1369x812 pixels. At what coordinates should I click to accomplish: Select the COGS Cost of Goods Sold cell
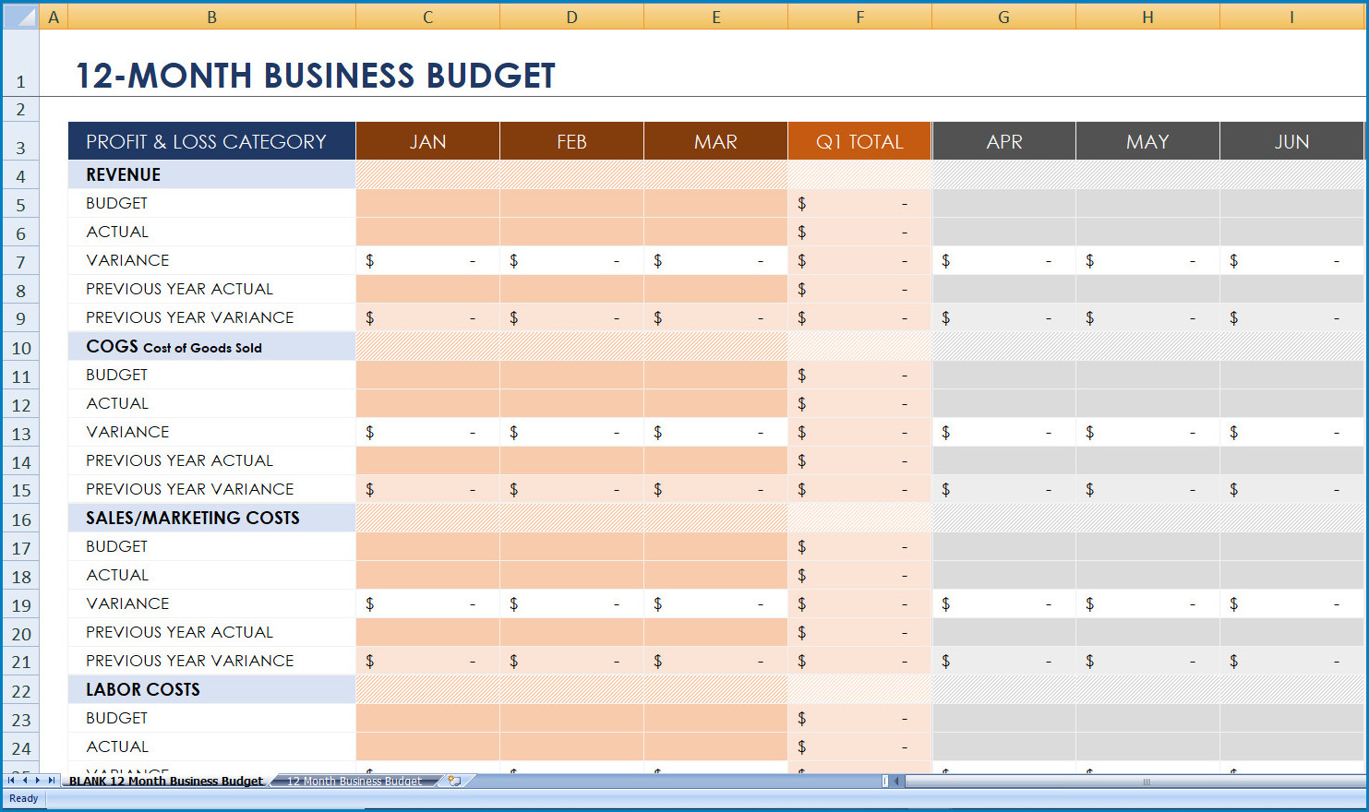tap(211, 347)
